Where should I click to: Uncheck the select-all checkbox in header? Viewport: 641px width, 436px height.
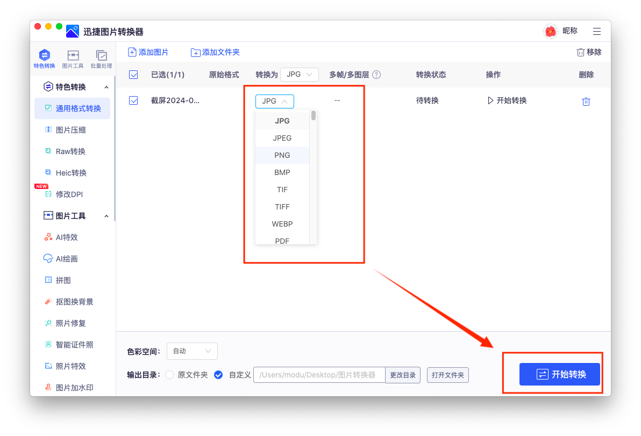pos(132,75)
